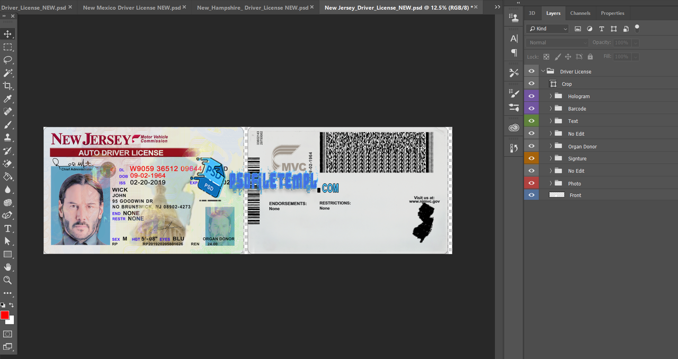Viewport: 678px width, 359px height.
Task: Switch to the Properties tab
Action: click(x=612, y=13)
